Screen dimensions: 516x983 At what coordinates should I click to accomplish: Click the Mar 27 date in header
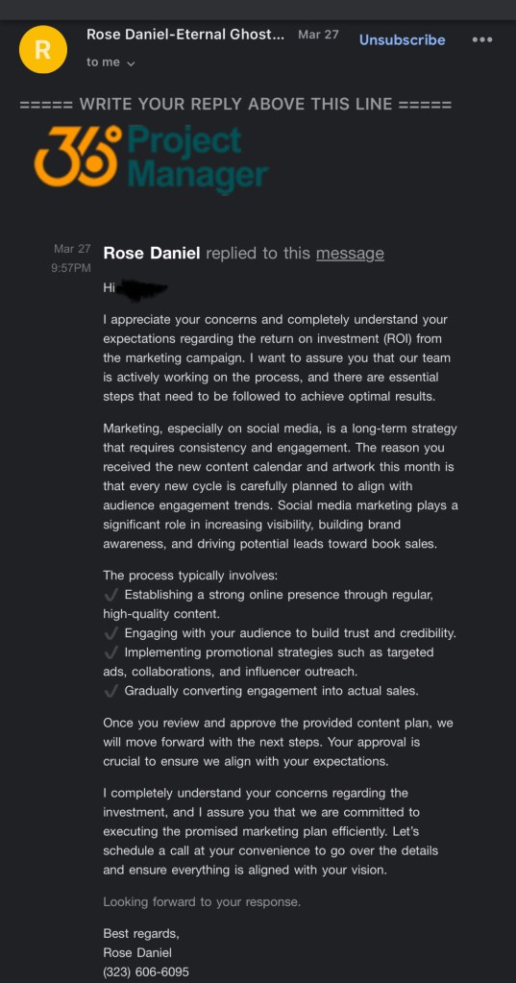(318, 35)
